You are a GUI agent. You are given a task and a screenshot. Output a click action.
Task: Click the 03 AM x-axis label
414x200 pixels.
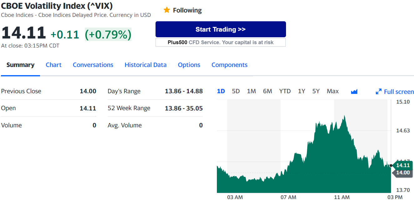point(235,197)
